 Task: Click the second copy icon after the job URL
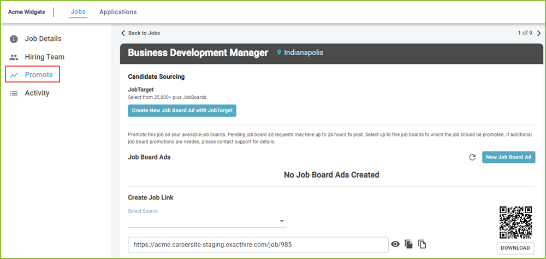[x=422, y=244]
